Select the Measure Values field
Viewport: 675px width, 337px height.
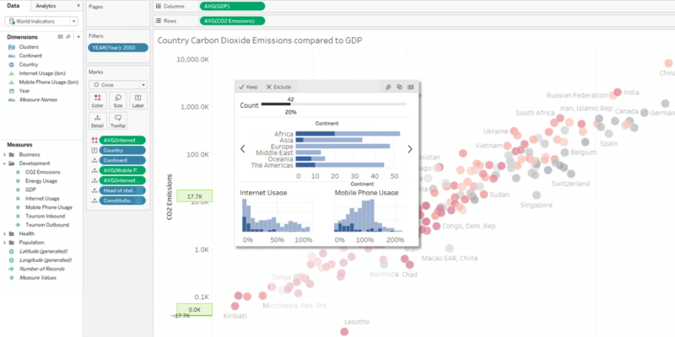[37, 278]
